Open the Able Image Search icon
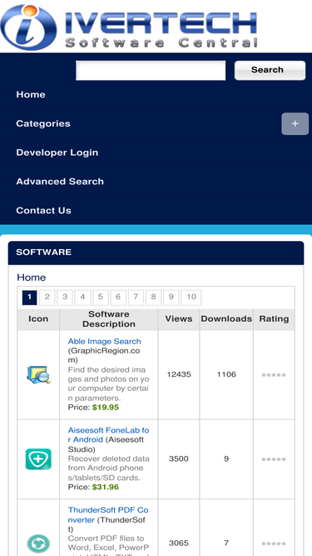 click(38, 375)
